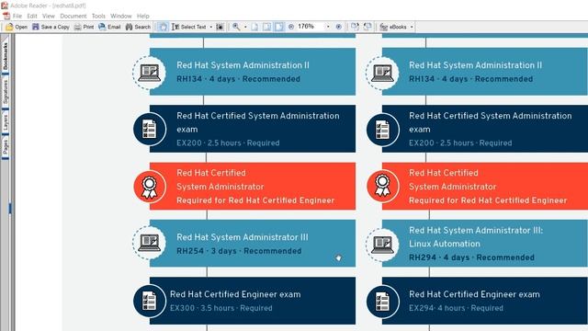
Task: Click the PDF document icon in menu bar
Action: [x=6, y=17]
